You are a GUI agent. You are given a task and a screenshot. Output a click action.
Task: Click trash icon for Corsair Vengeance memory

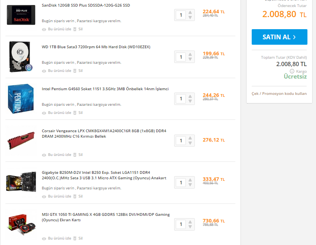75,155
